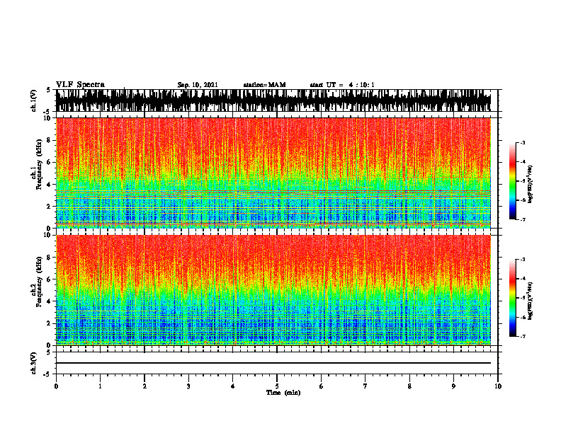
Task: Click the "4" kHz tick on ch.2 frequency axis
Action: pos(50,301)
